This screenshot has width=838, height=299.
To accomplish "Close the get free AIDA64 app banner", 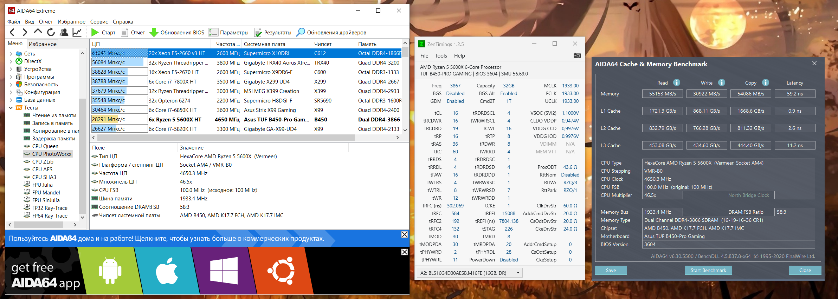I will (x=405, y=252).
